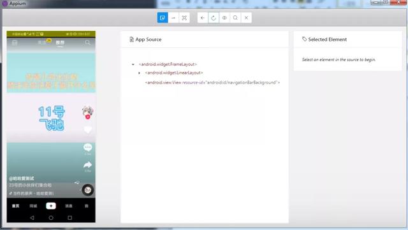Tap the search magnifier in the phone screen
Screen dimensions: 408x230
point(87,43)
